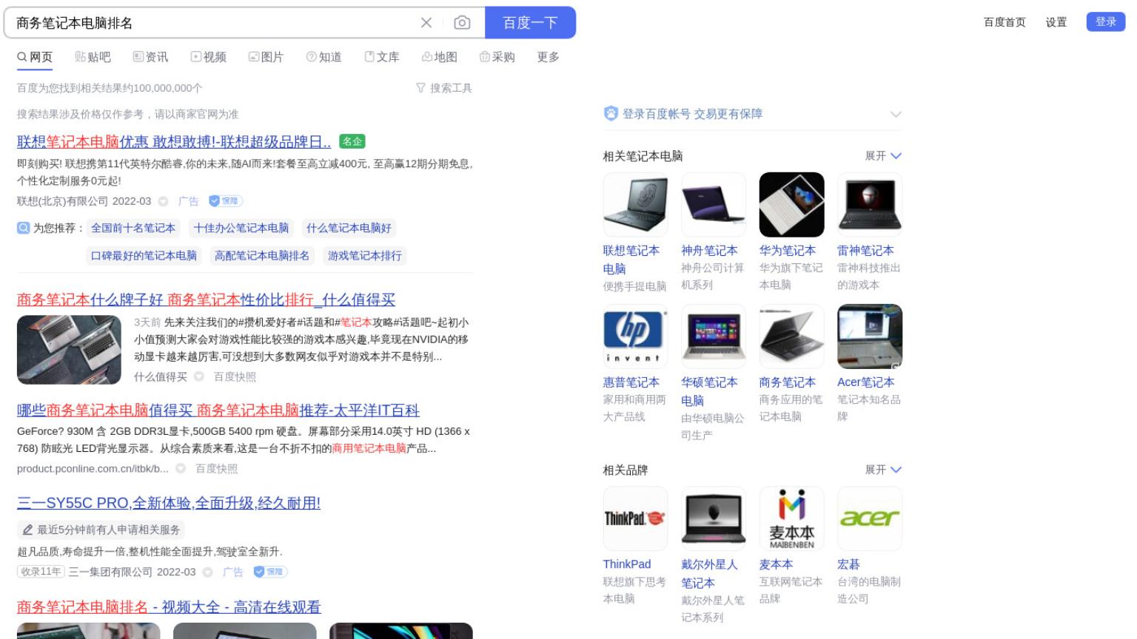Open 联想笔记本电脑 thumbnail
1137x639 pixels.
coord(636,205)
